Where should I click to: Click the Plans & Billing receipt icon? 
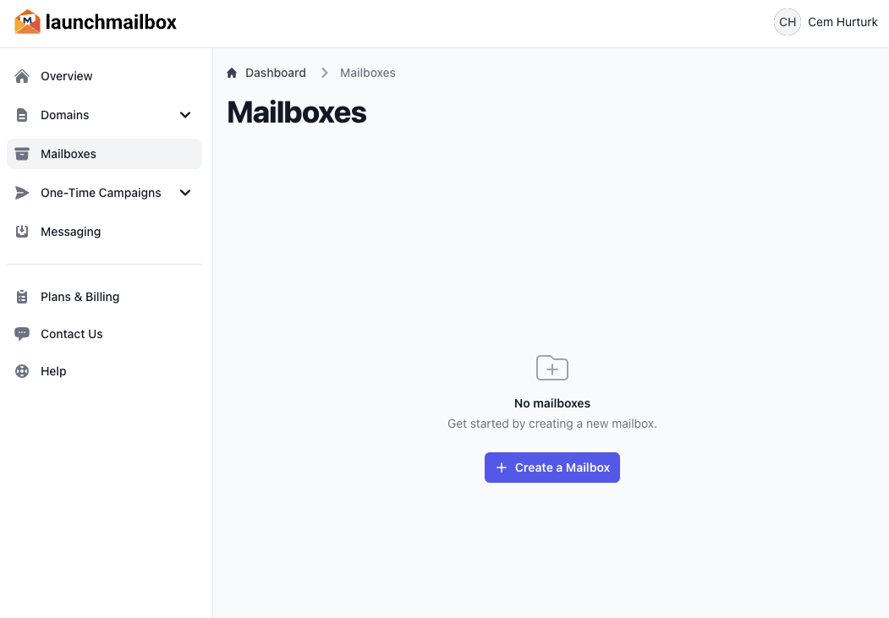[x=22, y=297]
